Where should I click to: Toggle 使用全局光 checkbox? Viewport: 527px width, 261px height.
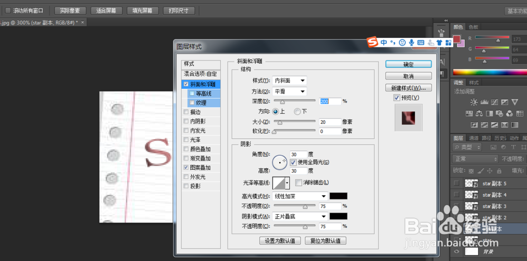pos(293,162)
